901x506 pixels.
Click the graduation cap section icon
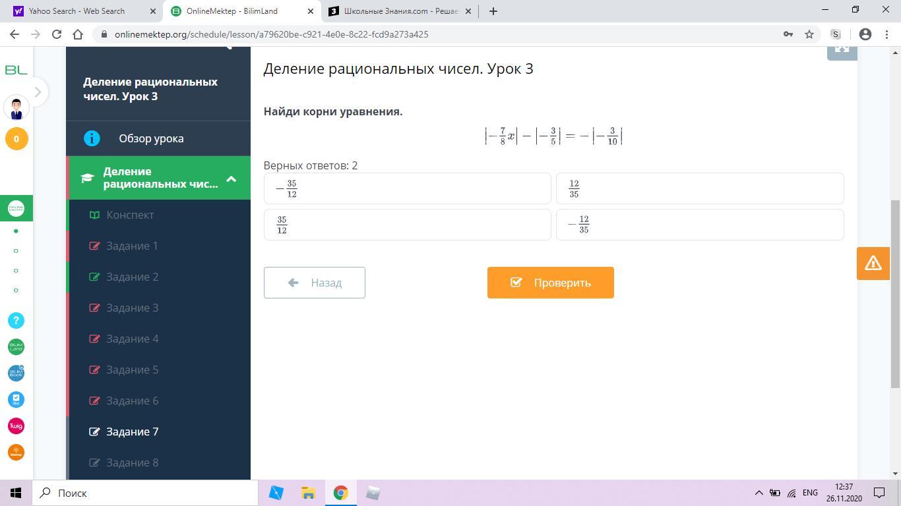[x=87, y=178]
